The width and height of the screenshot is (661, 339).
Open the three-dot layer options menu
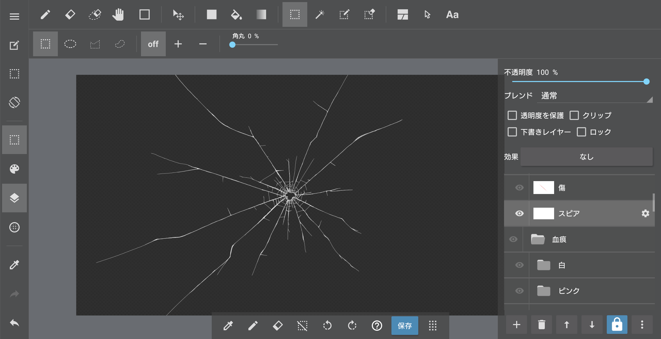[x=642, y=325]
